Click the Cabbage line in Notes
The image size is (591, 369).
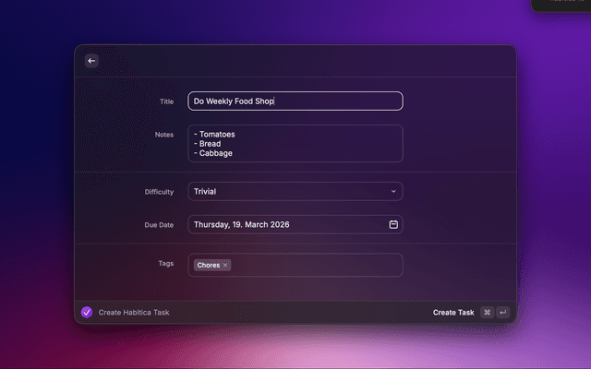(215, 153)
